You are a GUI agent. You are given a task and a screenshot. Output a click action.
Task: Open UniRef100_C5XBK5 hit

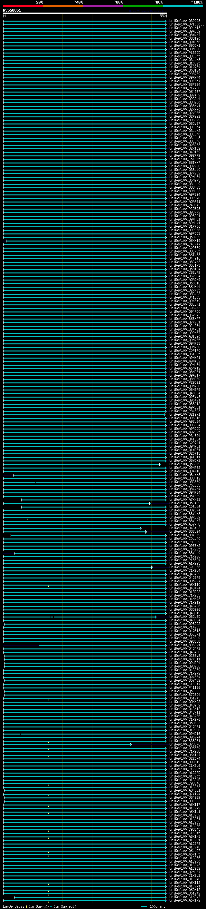point(185,159)
